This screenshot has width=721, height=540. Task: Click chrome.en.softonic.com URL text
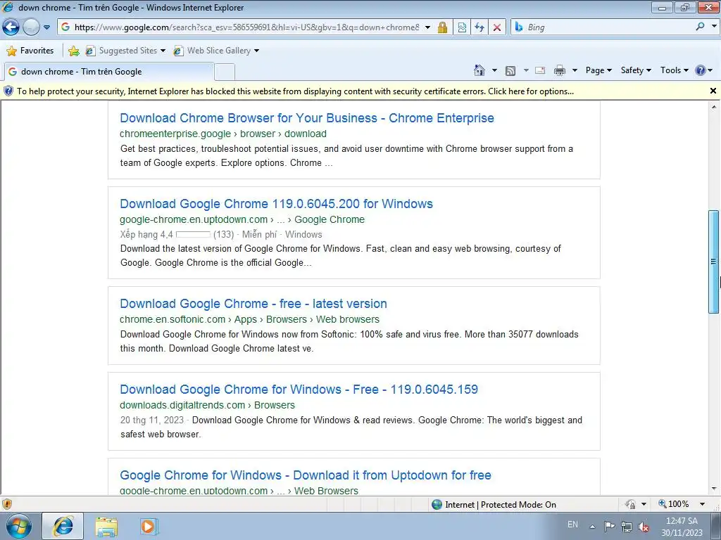tap(173, 319)
